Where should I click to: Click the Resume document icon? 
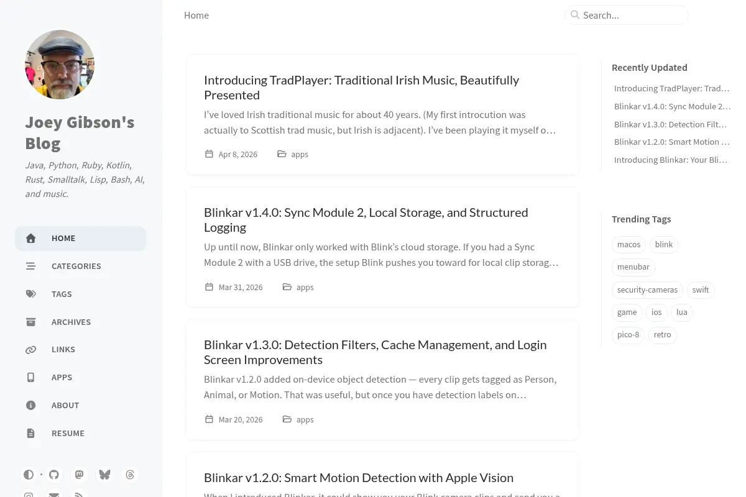point(30,433)
